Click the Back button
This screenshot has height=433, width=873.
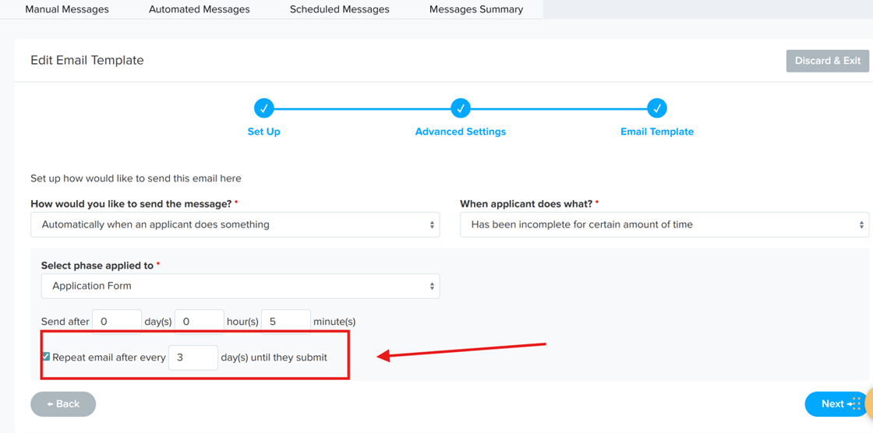(63, 404)
